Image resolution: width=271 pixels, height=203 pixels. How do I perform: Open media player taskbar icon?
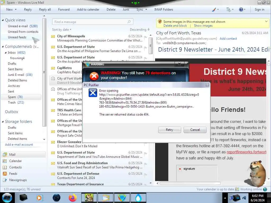40,198
